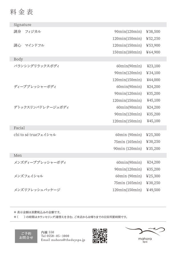Select the Body section header

click(18, 59)
